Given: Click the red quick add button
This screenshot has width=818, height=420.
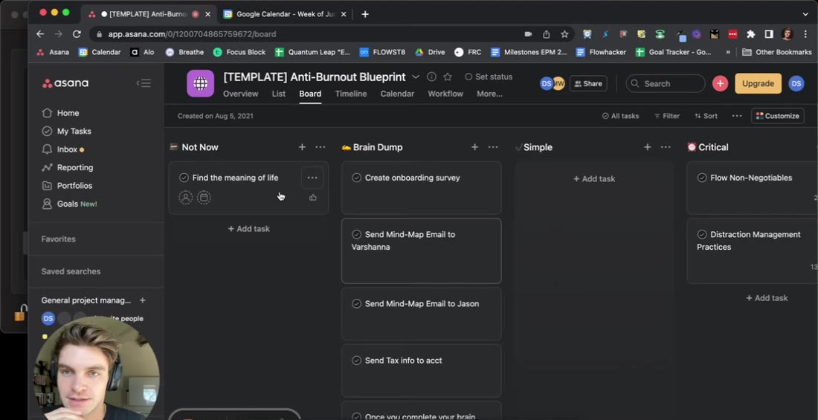Looking at the screenshot, I should (x=720, y=83).
